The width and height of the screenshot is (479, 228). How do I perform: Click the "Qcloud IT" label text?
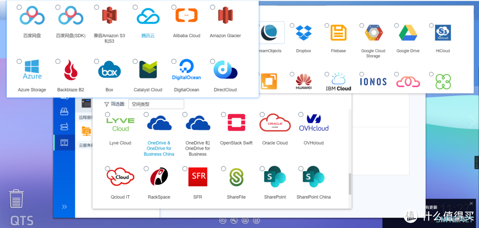click(120, 197)
